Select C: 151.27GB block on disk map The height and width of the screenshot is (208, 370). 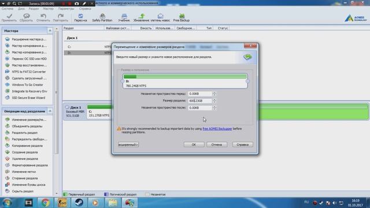tap(99, 112)
